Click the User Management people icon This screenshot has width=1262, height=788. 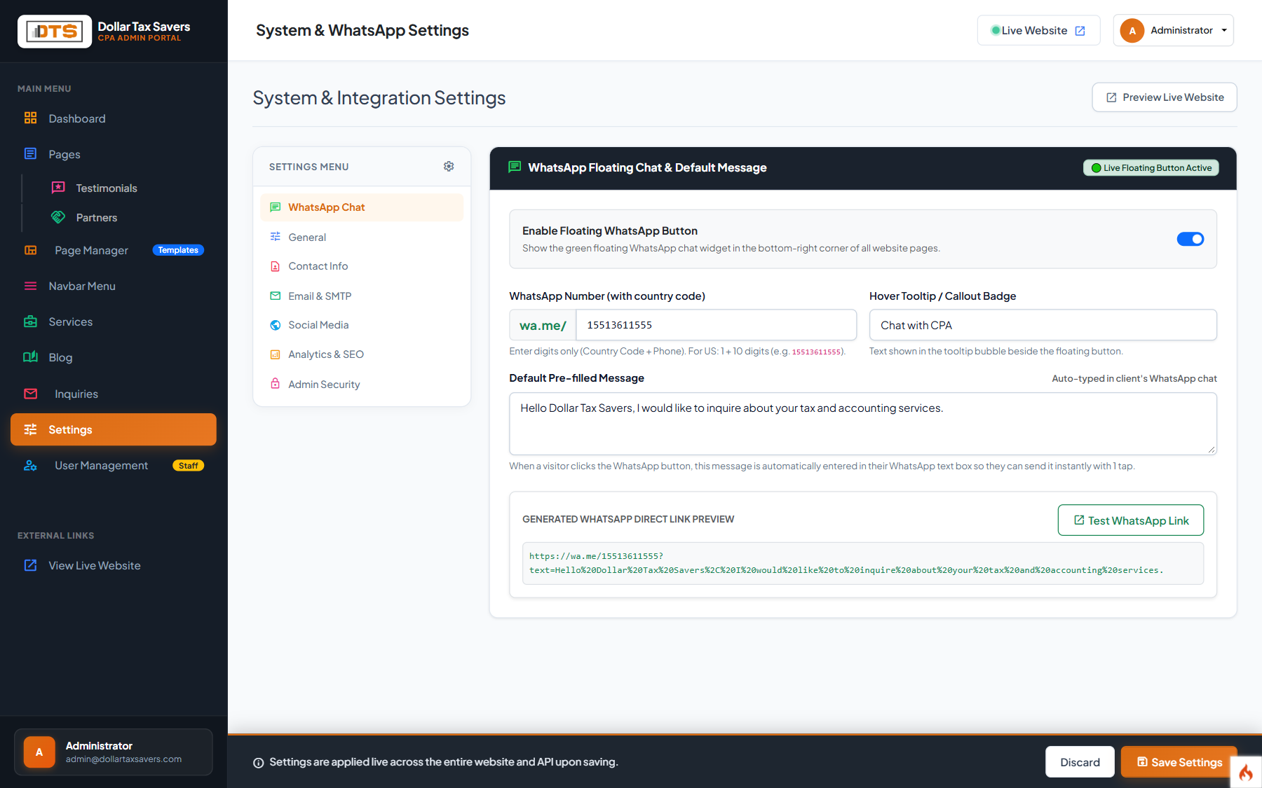(30, 465)
